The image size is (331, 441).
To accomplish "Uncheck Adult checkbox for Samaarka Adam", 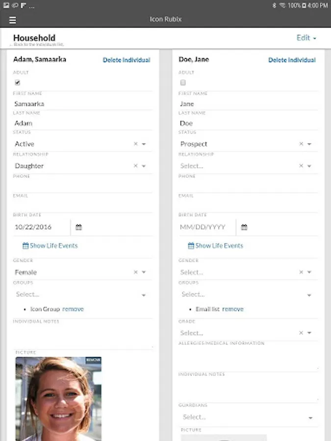I will click(18, 83).
